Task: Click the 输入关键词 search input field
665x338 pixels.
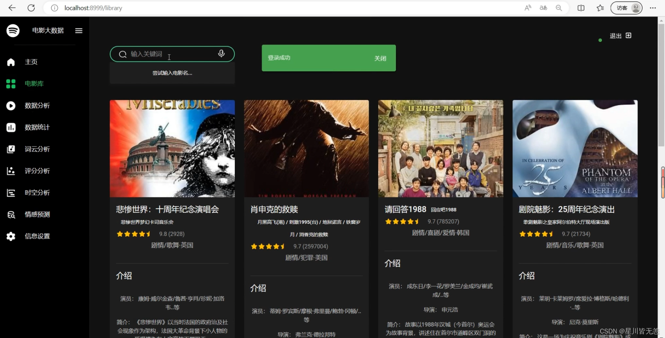Action: 172,54
